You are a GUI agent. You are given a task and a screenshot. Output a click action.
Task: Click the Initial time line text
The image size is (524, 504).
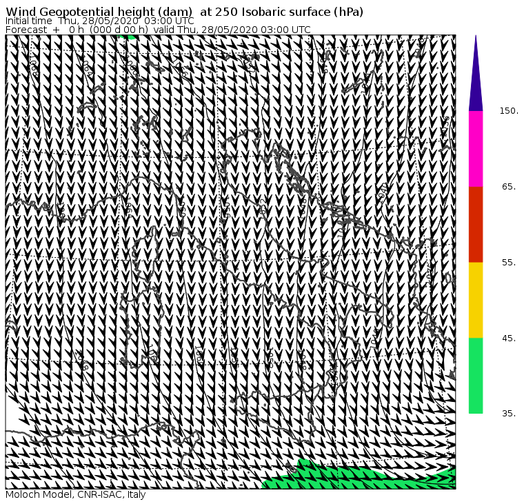(99, 21)
